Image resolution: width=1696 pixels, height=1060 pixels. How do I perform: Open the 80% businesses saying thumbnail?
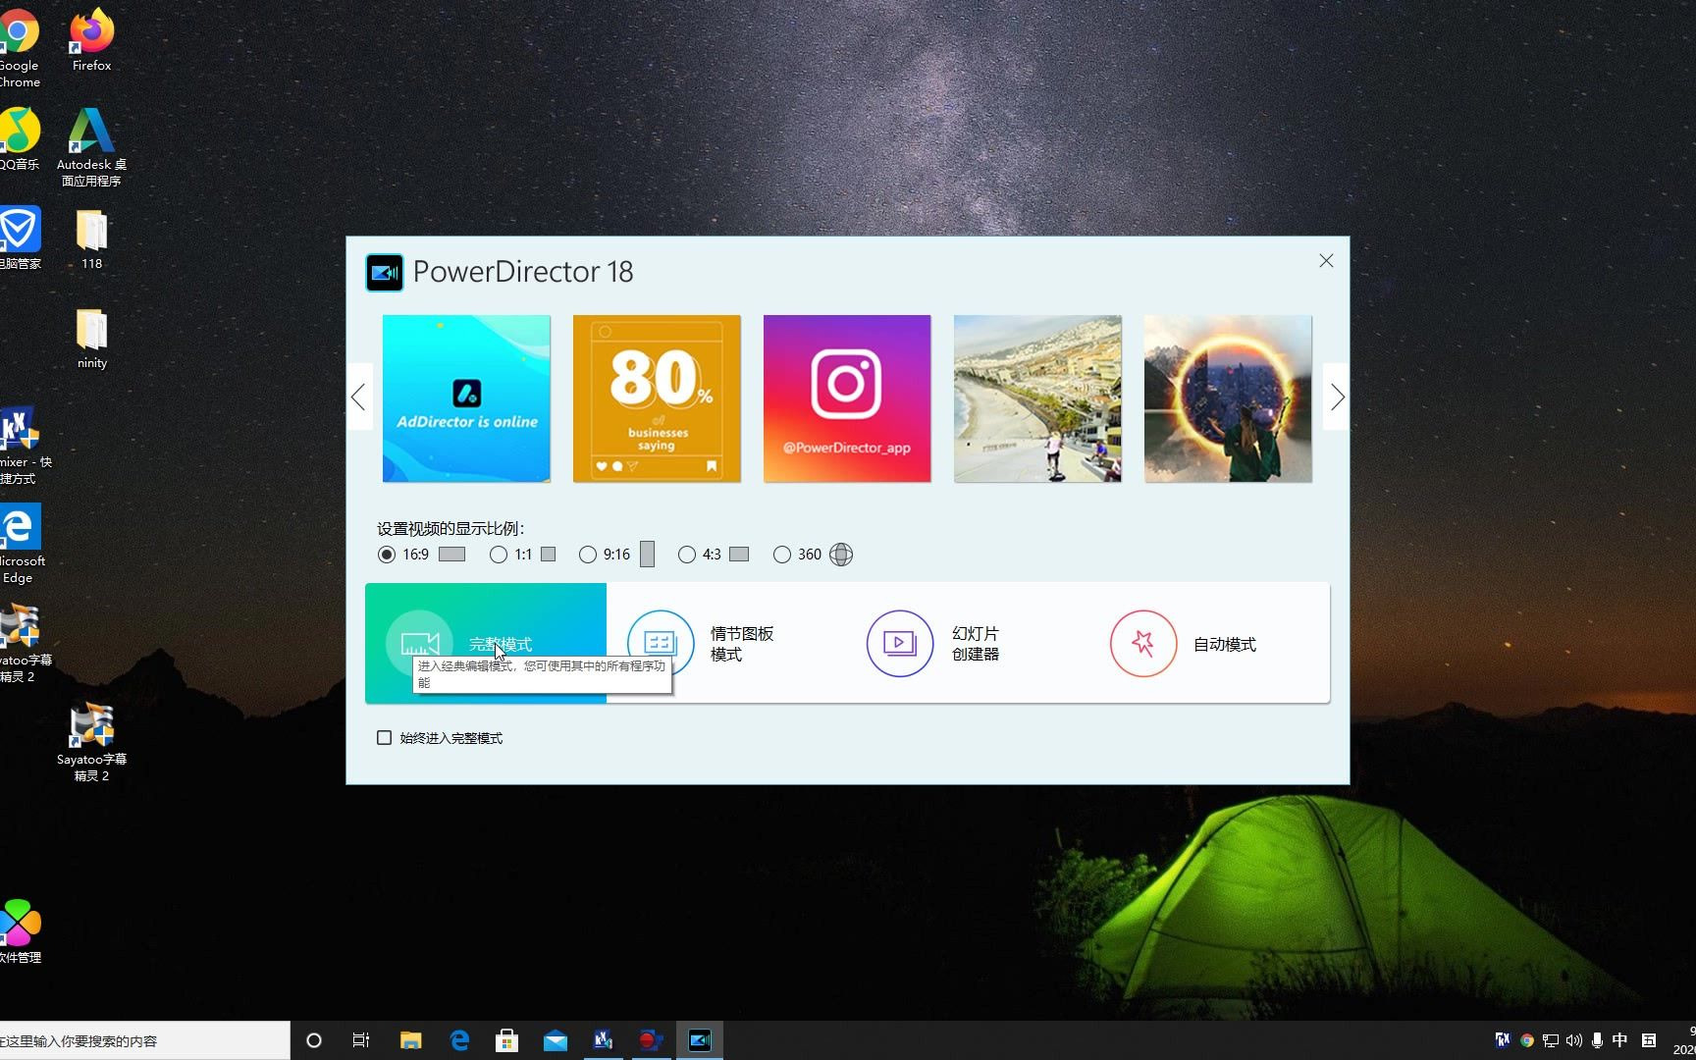click(657, 398)
